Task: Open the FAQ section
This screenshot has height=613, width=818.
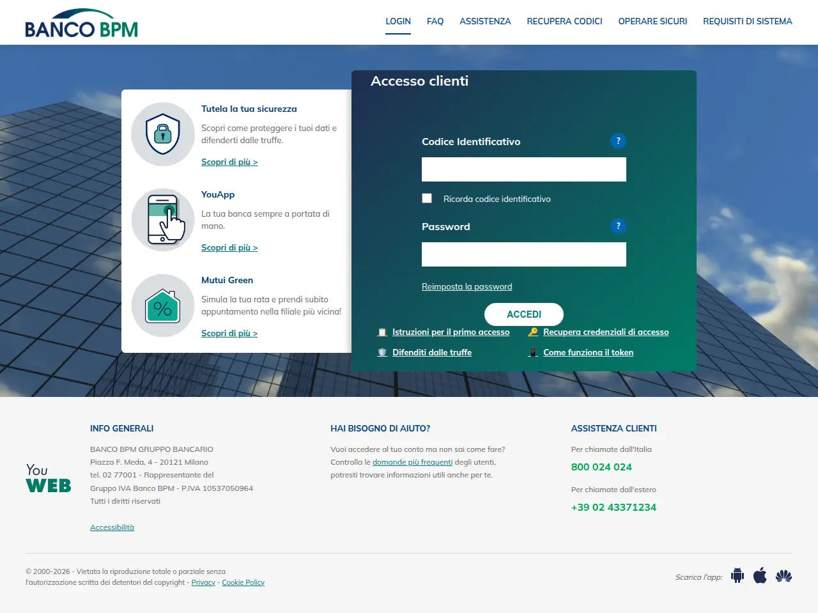Action: coord(435,21)
